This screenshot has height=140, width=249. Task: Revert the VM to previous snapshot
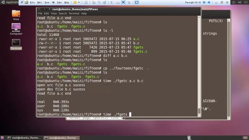pyautogui.click(x=99, y=2)
